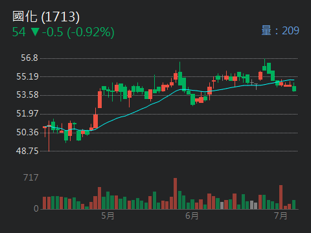311x233 pixels.
Task: Click the last green candlestick on the chart
Action: [294, 87]
